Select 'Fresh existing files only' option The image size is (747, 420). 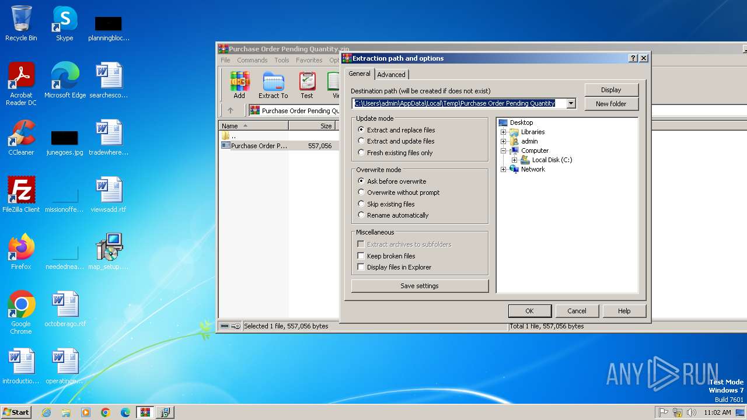(x=396, y=153)
